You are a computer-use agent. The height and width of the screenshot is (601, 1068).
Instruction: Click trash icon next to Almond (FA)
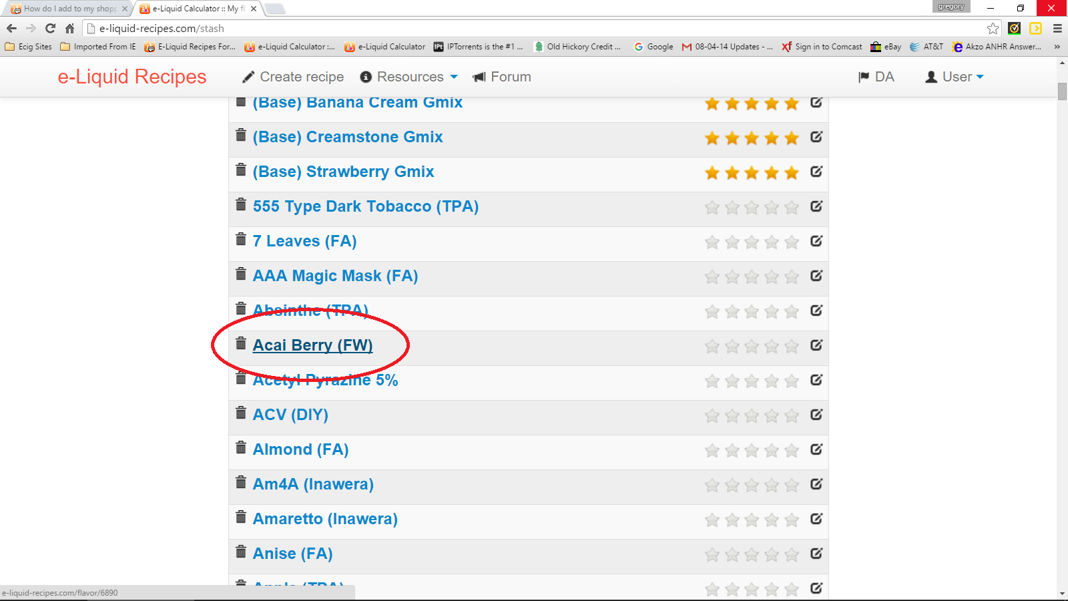[x=241, y=447]
